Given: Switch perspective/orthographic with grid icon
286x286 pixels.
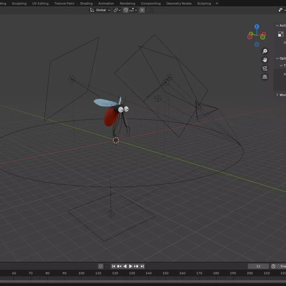Looking at the screenshot, I should pos(265,77).
